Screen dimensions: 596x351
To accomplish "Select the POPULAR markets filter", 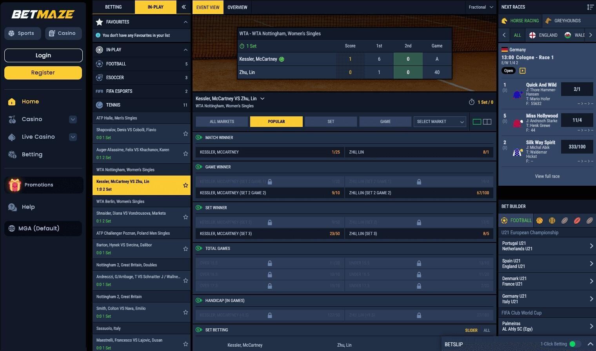I will tap(276, 121).
